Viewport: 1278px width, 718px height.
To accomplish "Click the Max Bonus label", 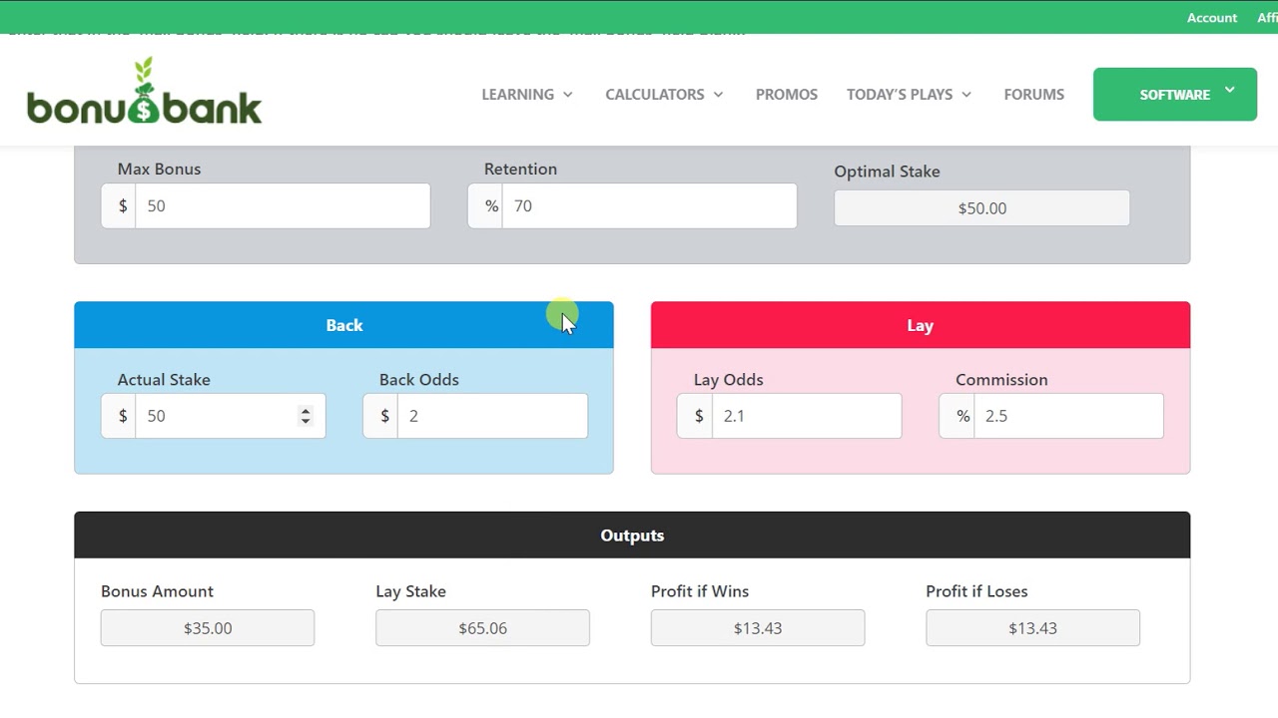I will click(159, 169).
